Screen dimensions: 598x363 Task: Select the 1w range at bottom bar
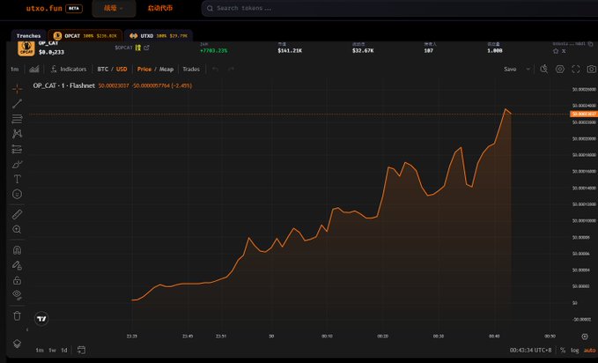point(52,350)
